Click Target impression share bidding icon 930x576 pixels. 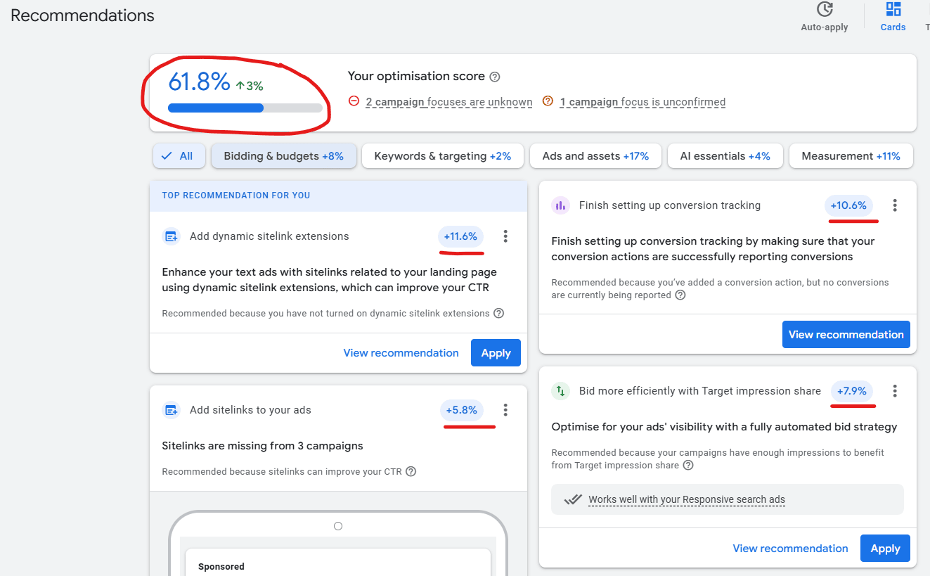560,391
